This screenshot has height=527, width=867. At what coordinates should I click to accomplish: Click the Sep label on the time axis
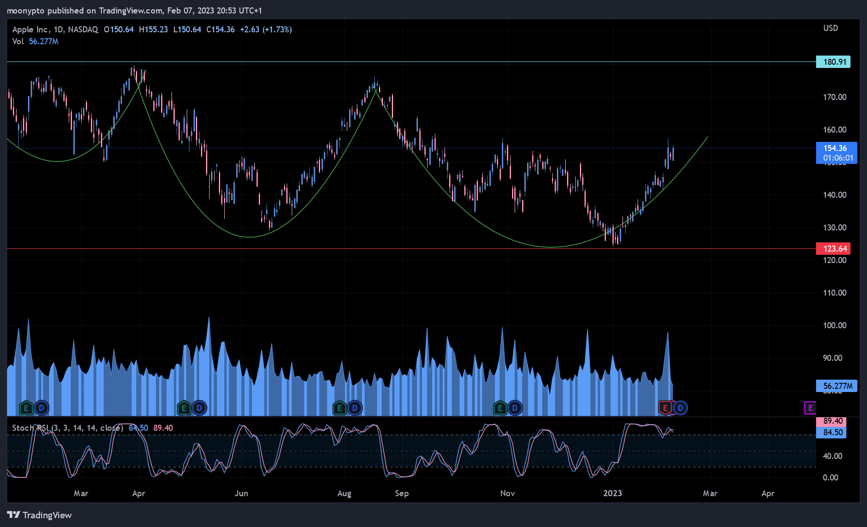coord(402,493)
